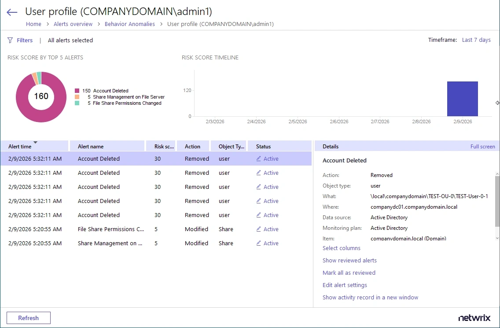Go to Home breadcrumb

(x=33, y=24)
